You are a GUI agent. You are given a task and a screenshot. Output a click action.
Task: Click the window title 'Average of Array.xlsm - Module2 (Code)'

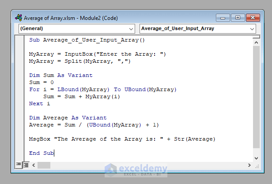pos(71,18)
